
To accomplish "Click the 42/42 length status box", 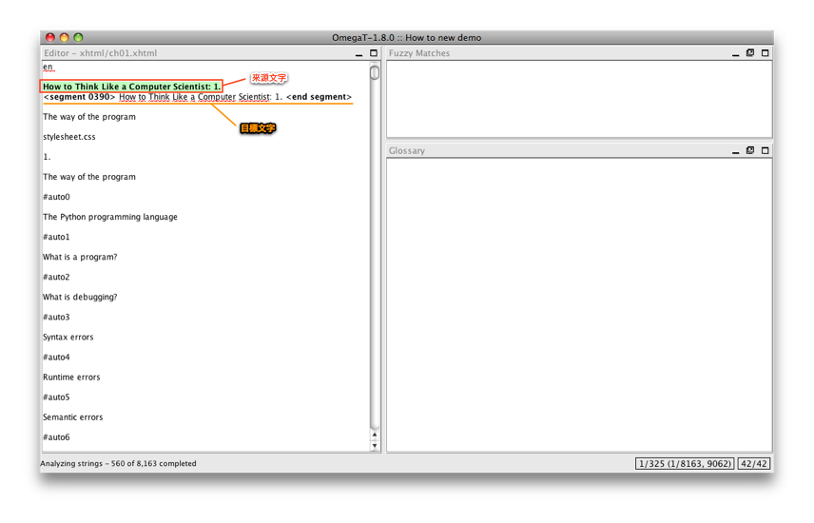I will tap(753, 464).
